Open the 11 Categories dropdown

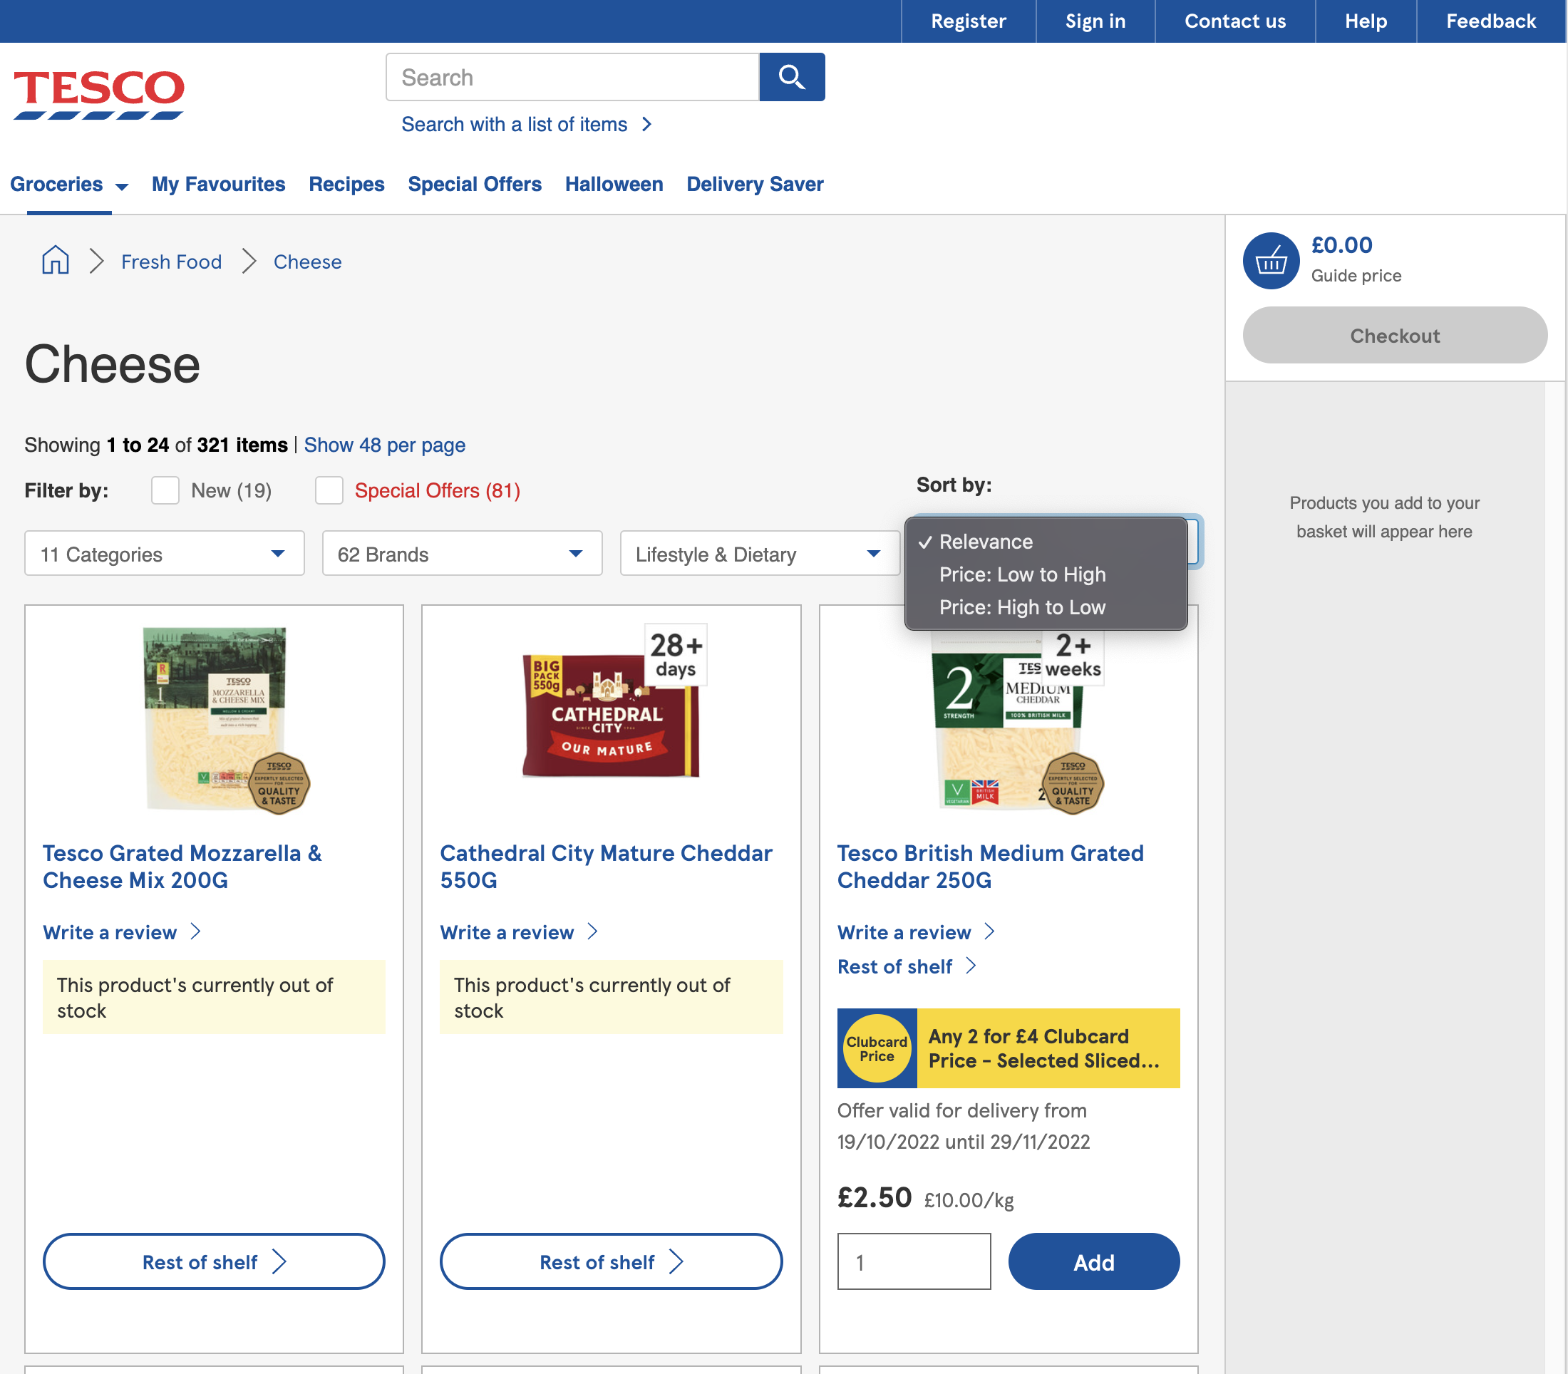pos(163,553)
